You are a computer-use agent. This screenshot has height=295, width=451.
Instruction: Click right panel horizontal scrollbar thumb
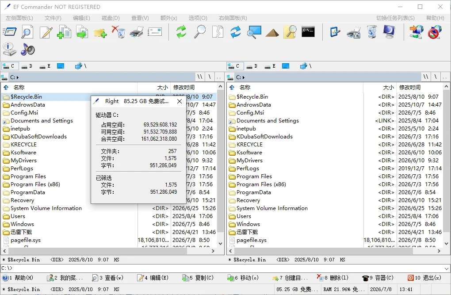(324, 251)
